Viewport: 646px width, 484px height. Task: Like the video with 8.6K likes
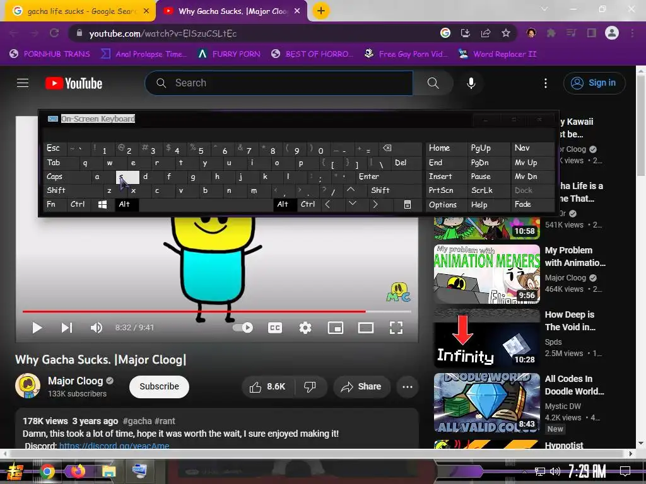tap(267, 386)
